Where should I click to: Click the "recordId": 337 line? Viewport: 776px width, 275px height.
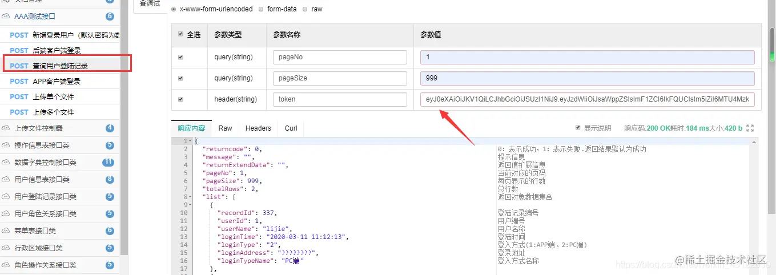click(247, 213)
